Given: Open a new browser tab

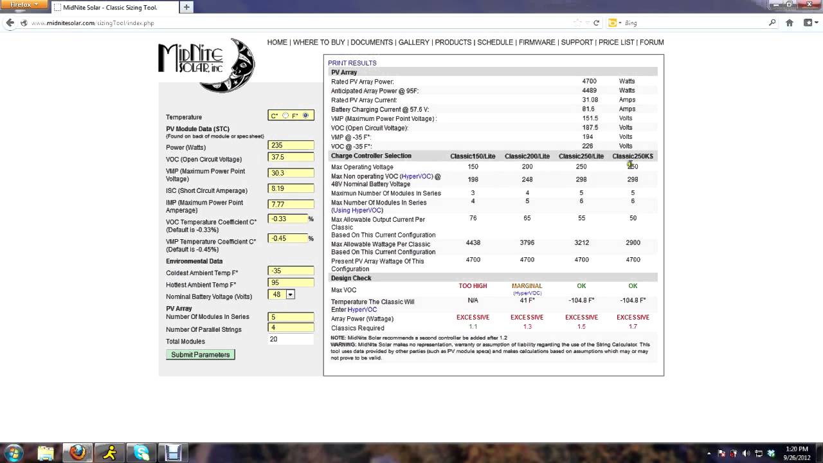Looking at the screenshot, I should (186, 7).
